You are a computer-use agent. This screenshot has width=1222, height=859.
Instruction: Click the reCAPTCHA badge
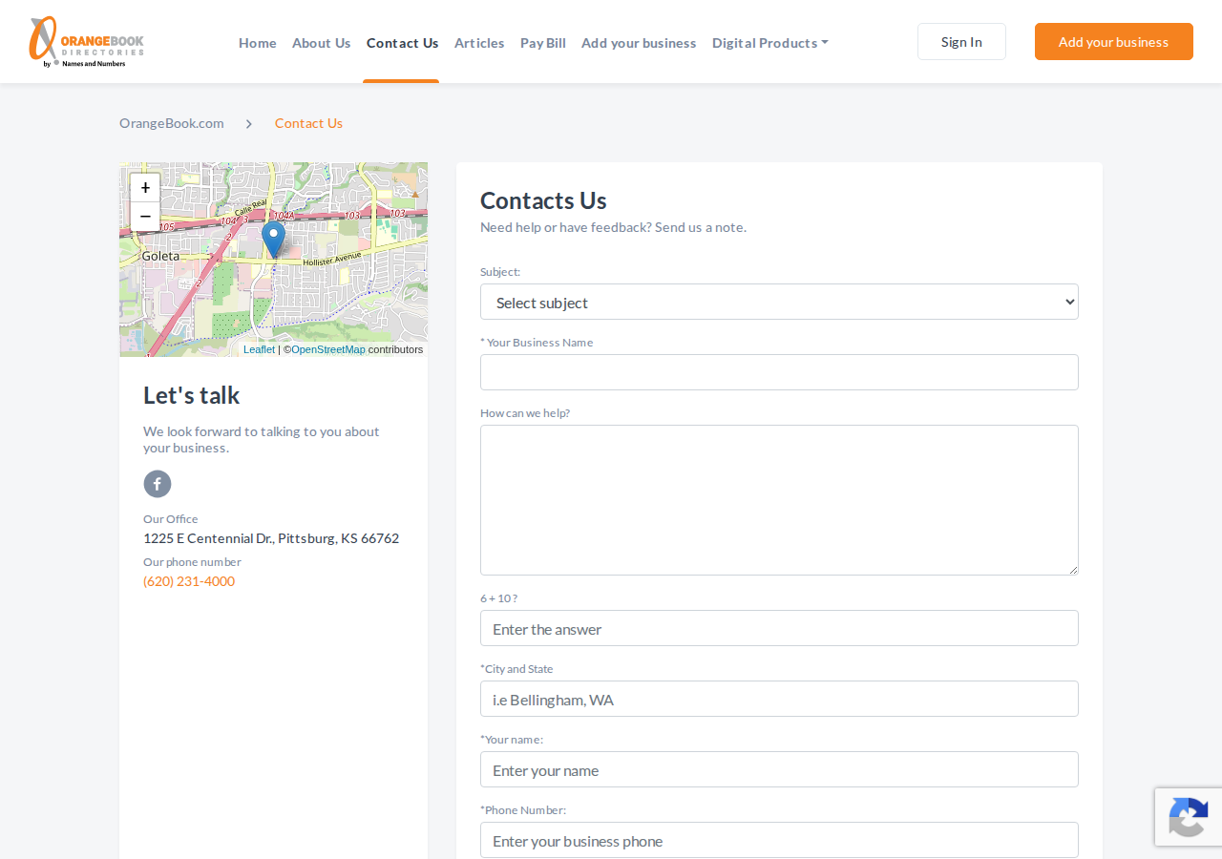(1189, 817)
